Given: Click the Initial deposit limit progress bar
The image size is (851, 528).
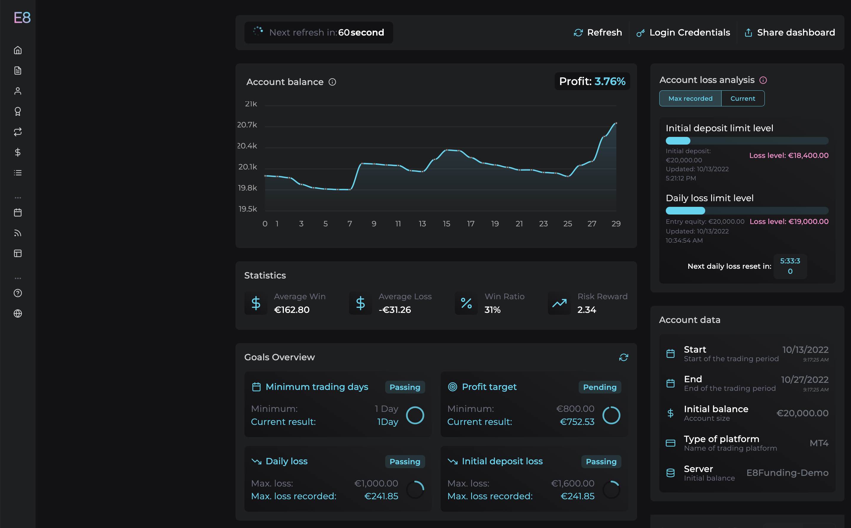Looking at the screenshot, I should coord(747,141).
